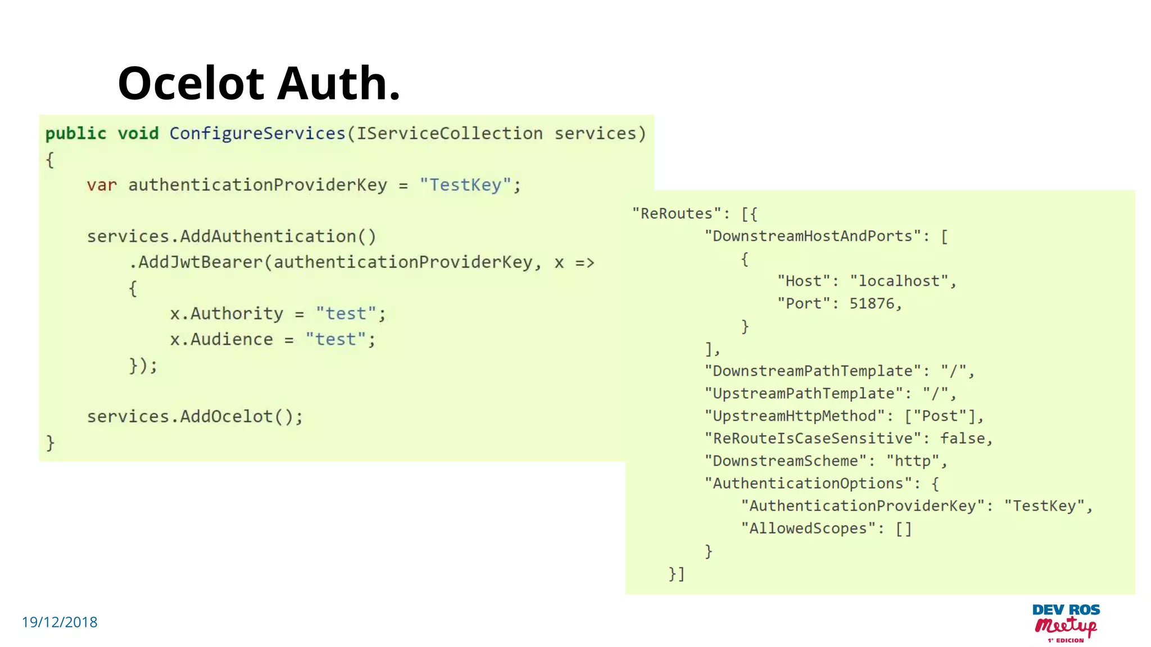1151x647 pixels.
Task: Click the "localhost" host value
Action: pos(899,281)
